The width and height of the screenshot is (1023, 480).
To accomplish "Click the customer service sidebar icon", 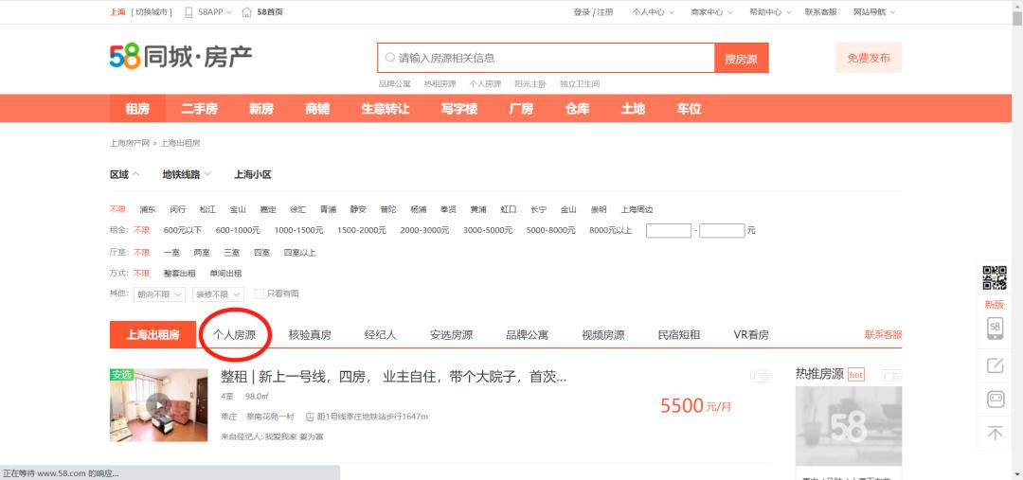I will point(995,399).
